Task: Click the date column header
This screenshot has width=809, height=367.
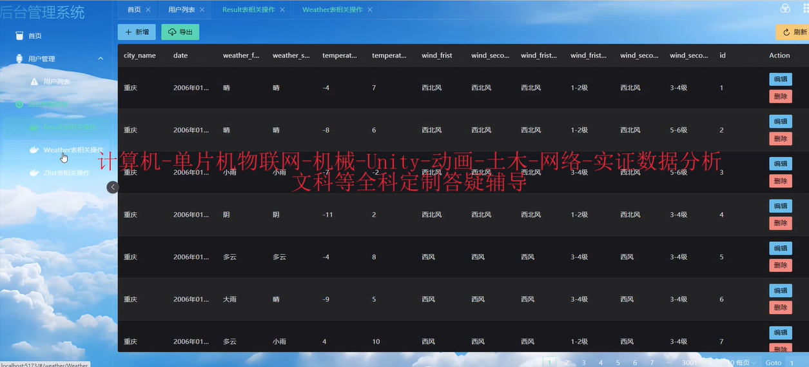Action: tap(180, 55)
